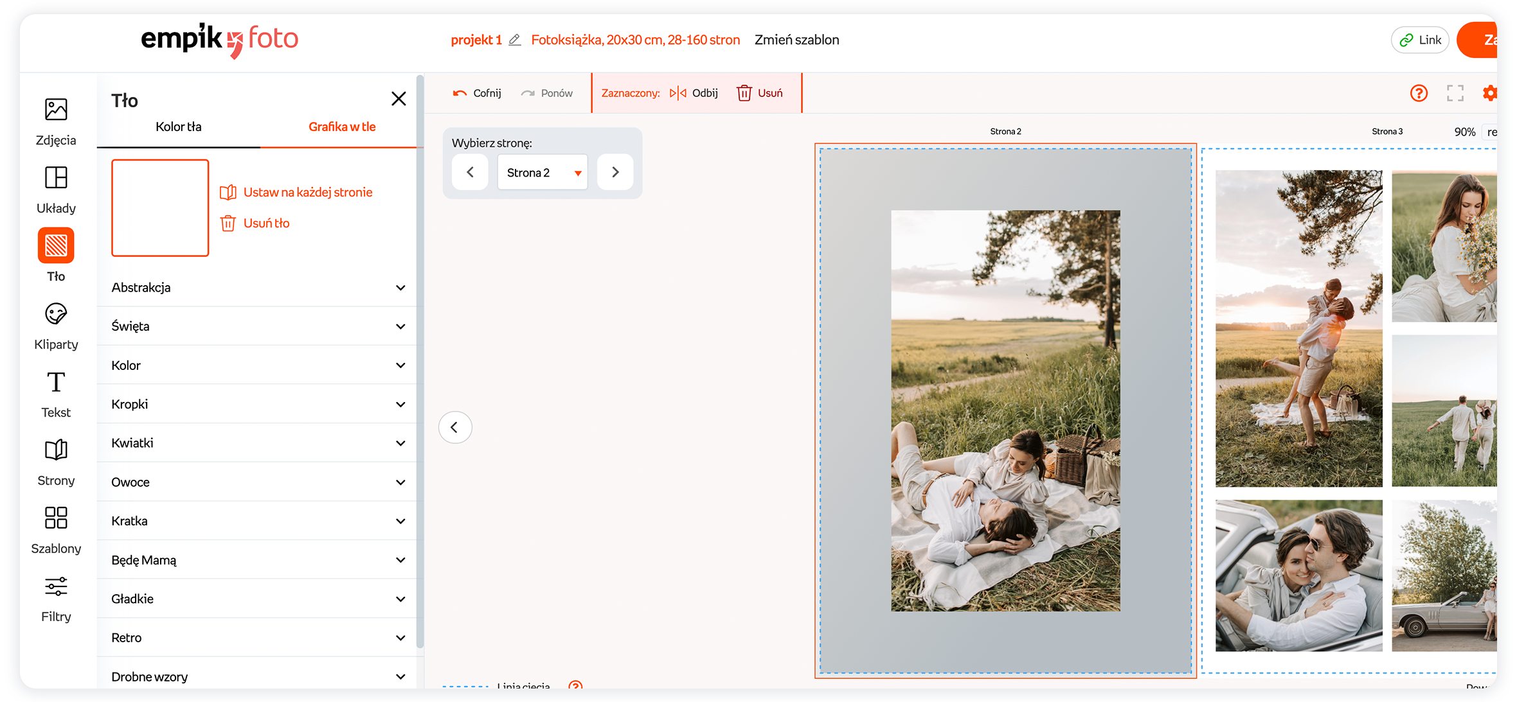Click the Cofnij undo button
This screenshot has width=1517, height=702.
(477, 93)
